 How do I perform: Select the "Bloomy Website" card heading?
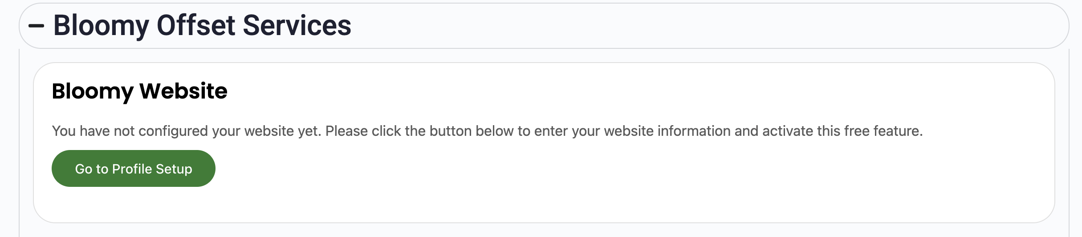139,91
